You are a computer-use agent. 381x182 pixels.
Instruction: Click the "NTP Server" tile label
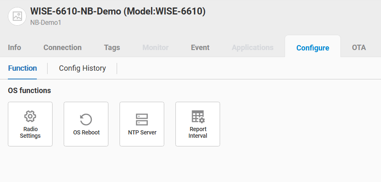click(142, 133)
